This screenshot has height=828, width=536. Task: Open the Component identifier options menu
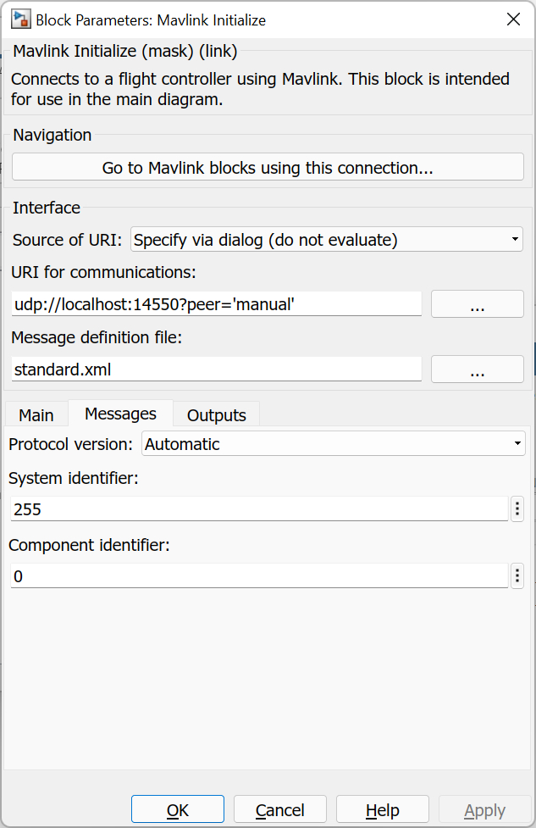pos(517,575)
